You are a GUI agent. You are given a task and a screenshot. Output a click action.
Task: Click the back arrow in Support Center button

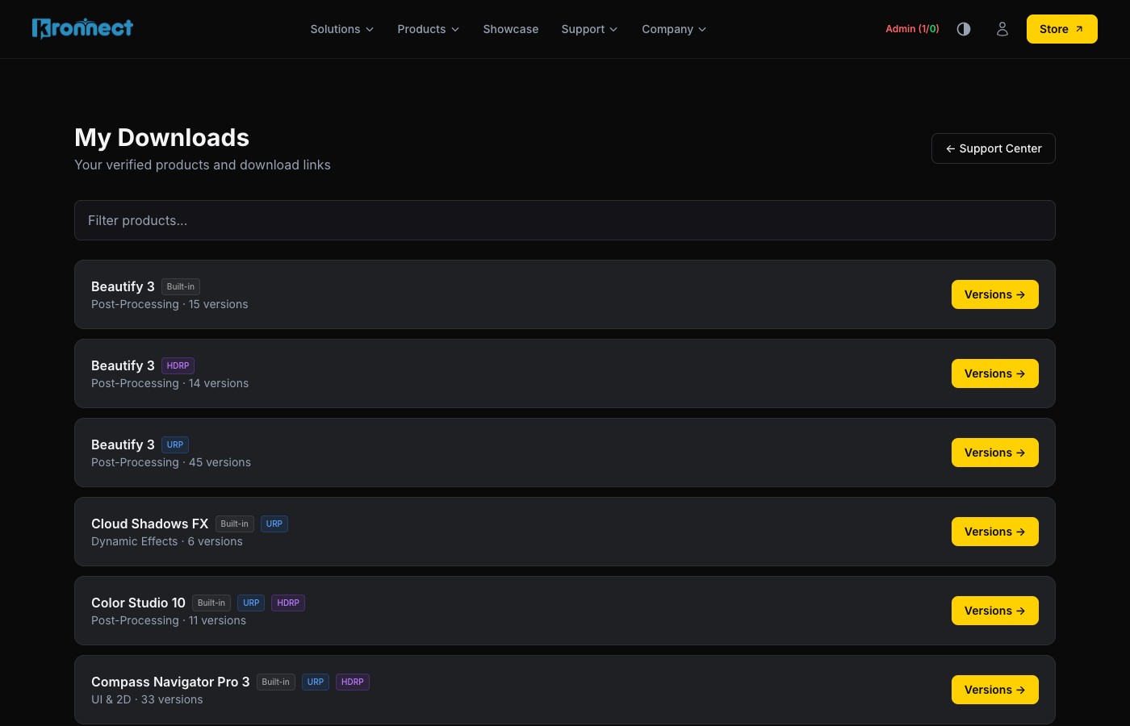tap(951, 148)
